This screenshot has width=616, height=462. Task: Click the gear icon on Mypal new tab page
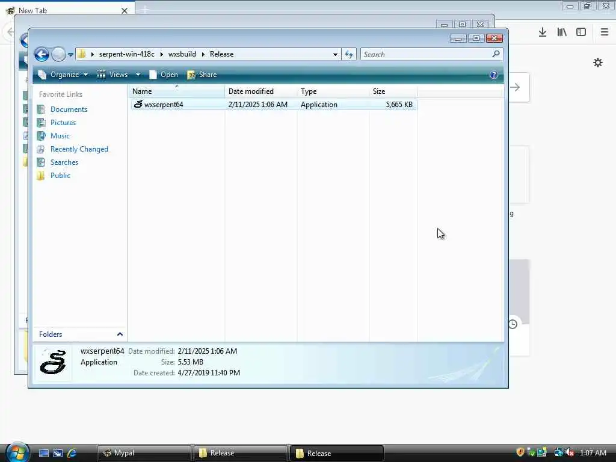[598, 63]
